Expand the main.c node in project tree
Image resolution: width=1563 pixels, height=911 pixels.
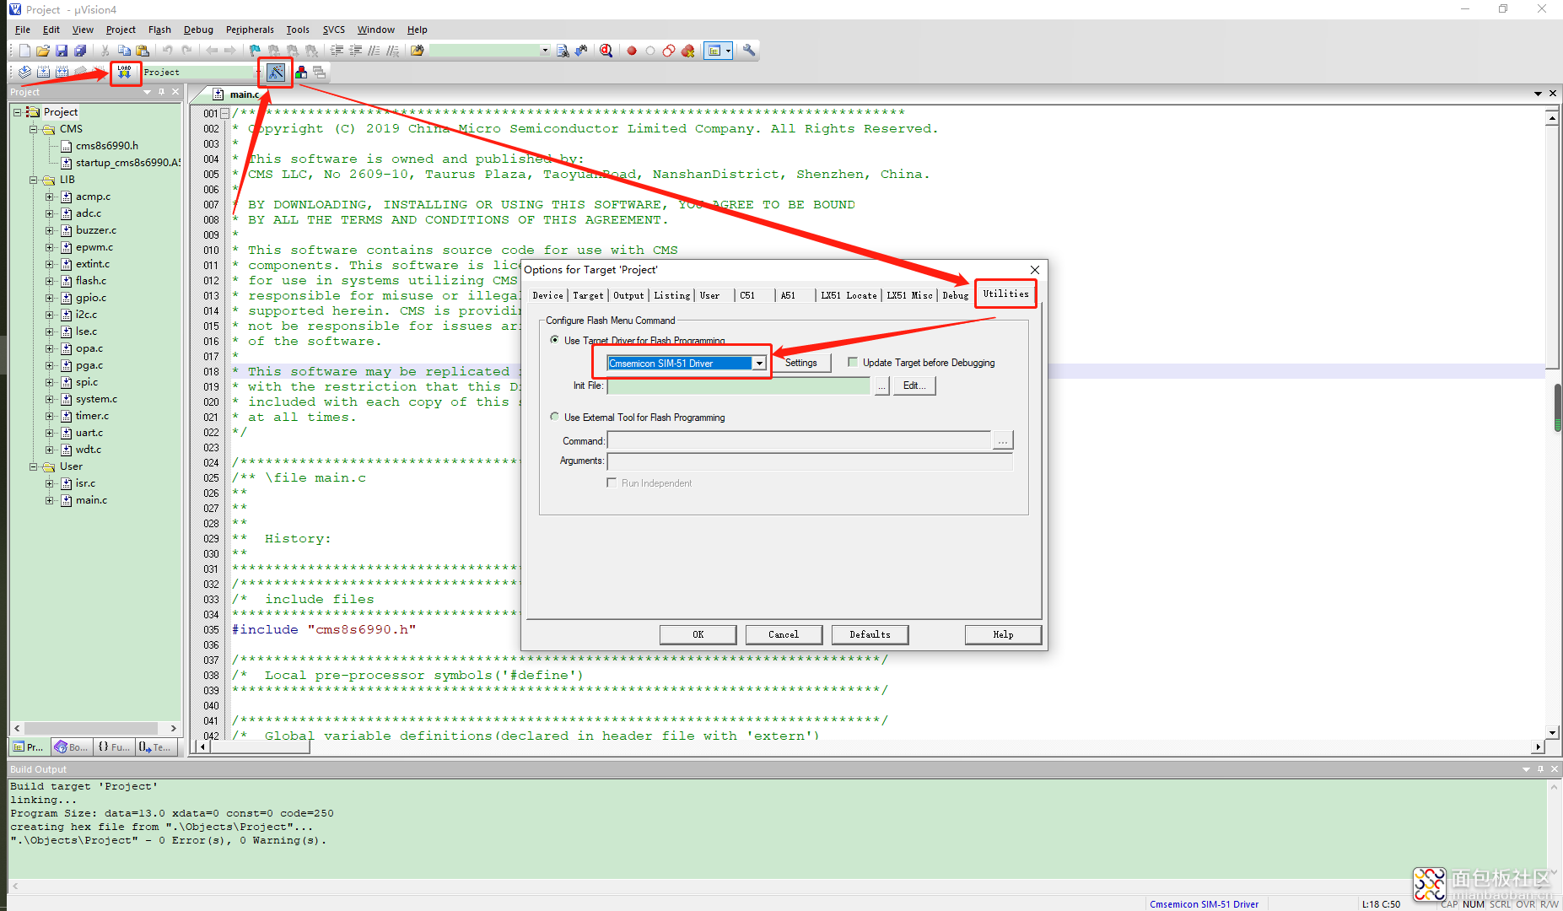[x=50, y=500]
